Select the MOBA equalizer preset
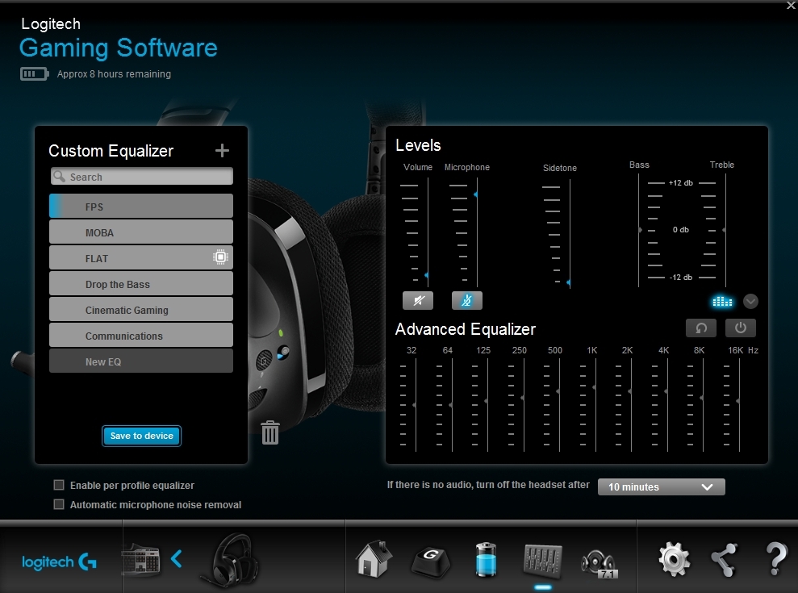Viewport: 798px width, 593px height. click(x=141, y=232)
